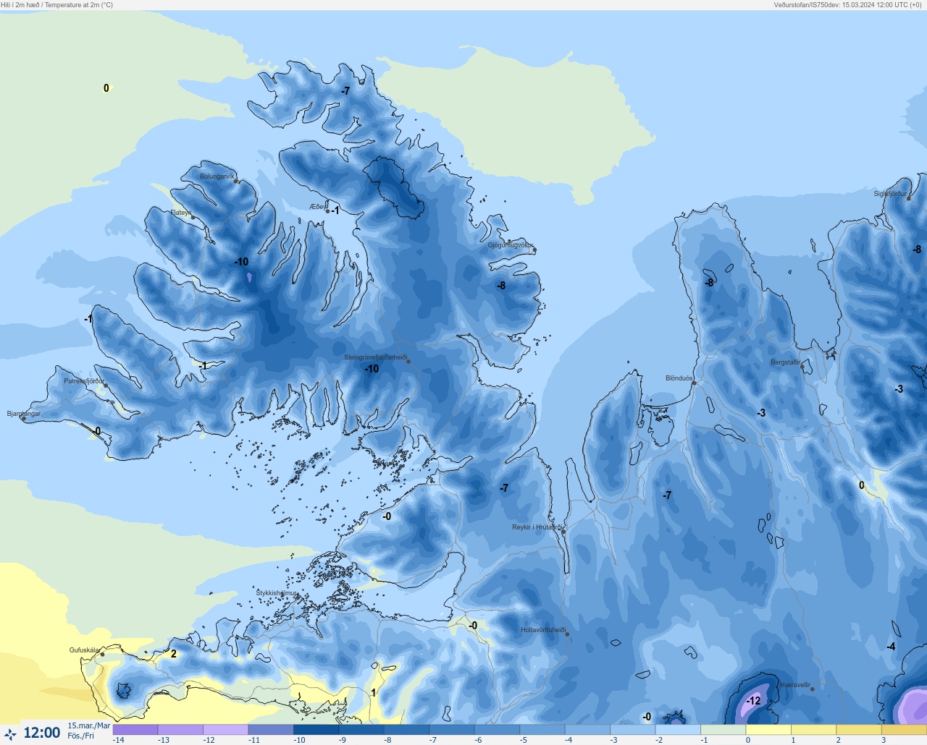Click the 2 temperature value near Gufuskálar
The image size is (927, 745).
click(x=173, y=654)
